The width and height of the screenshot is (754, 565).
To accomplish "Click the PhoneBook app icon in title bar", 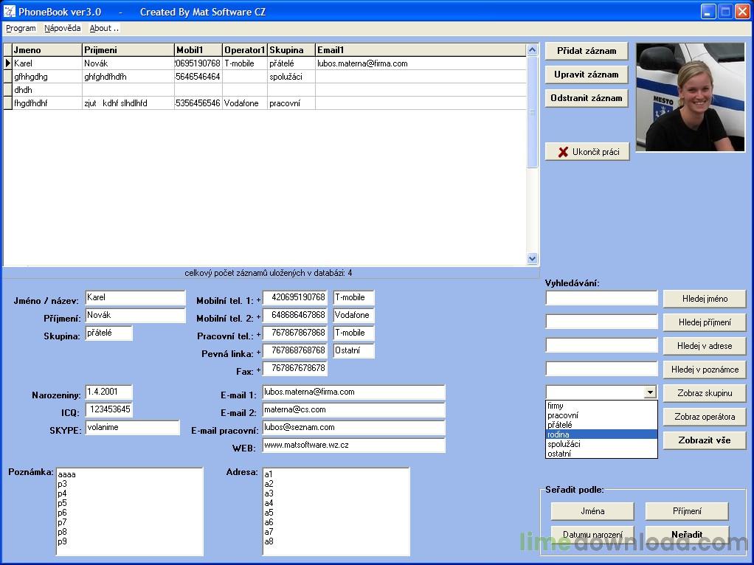I will click(x=10, y=12).
